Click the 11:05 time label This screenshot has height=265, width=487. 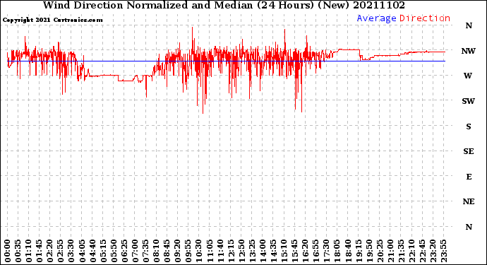[210, 251]
